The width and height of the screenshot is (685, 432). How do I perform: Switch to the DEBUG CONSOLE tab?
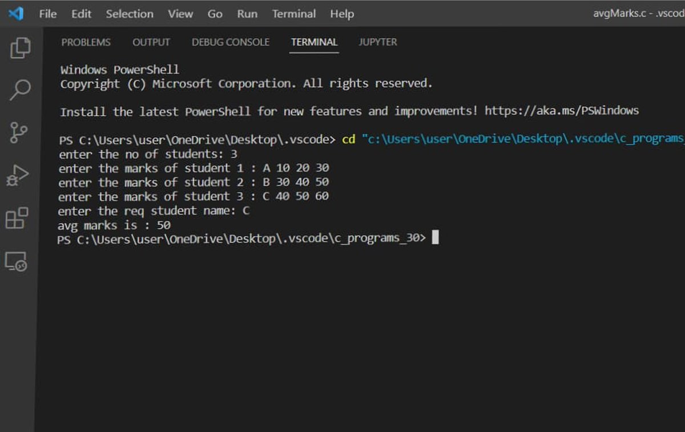(231, 42)
